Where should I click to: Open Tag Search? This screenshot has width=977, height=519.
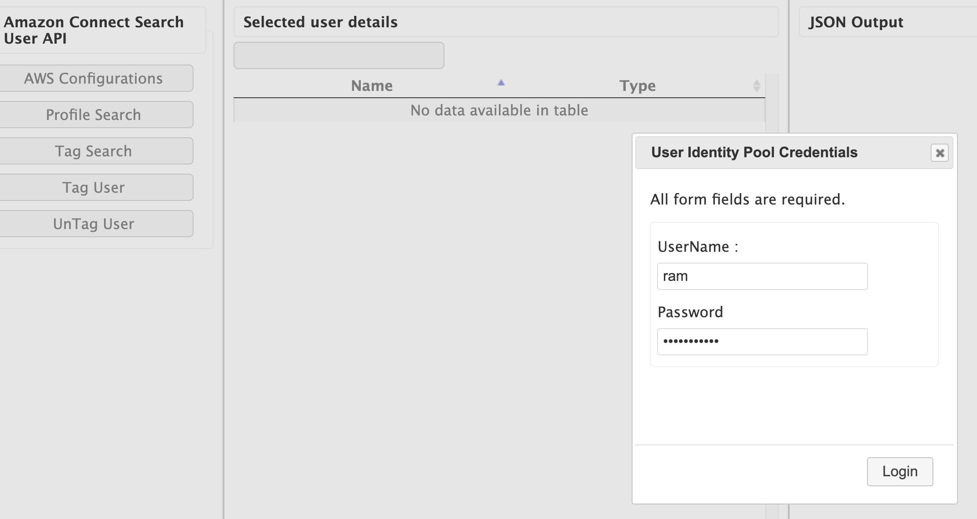coord(97,151)
